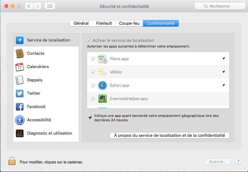This screenshot has height=172, width=248.
Task: Toggle the EvernoteHelper.app checkbox
Action: click(93, 99)
